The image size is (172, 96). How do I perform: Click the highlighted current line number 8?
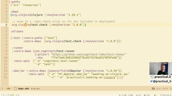point(6,25)
